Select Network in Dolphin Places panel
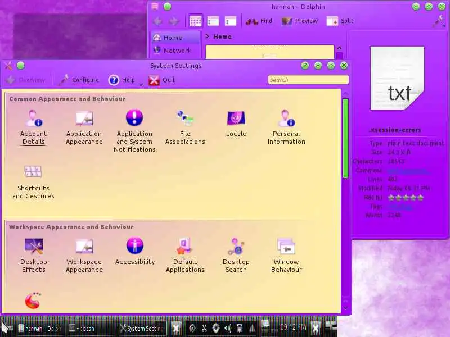This screenshot has width=450, height=337. pos(175,51)
